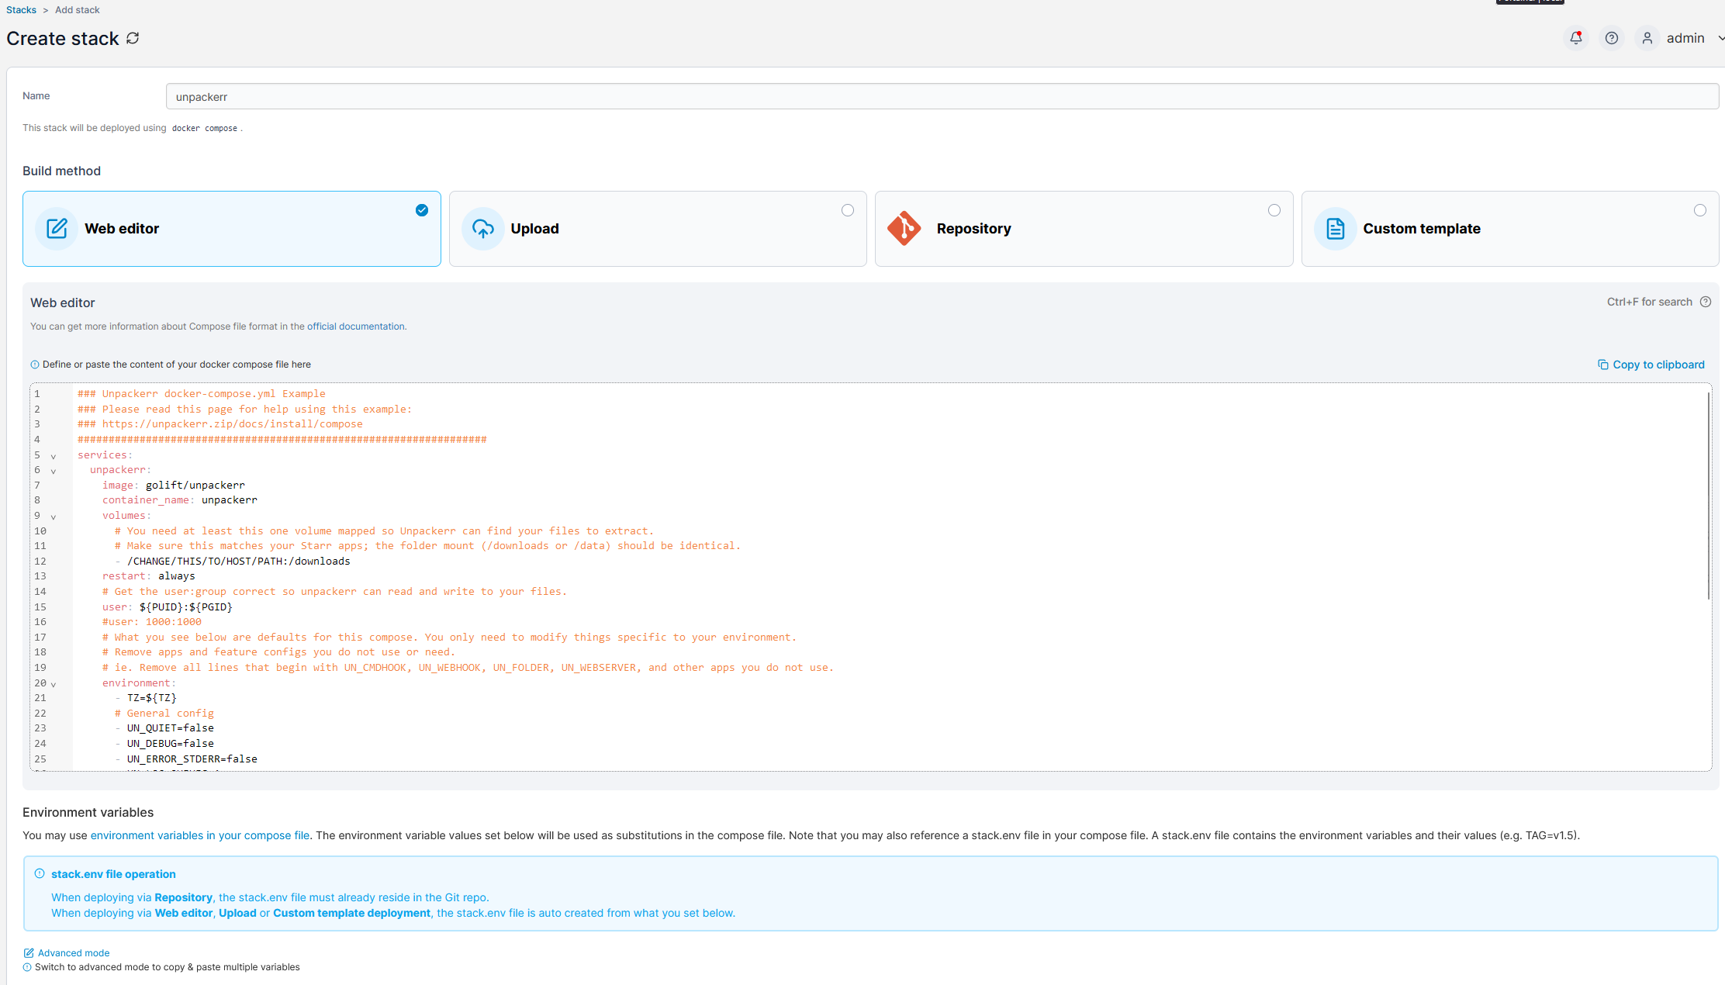Click the UN_QUIET=false line
1725x985 pixels.
point(164,728)
